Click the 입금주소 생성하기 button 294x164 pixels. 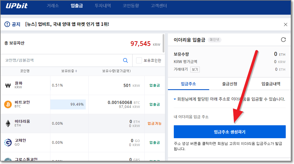pos(230,132)
